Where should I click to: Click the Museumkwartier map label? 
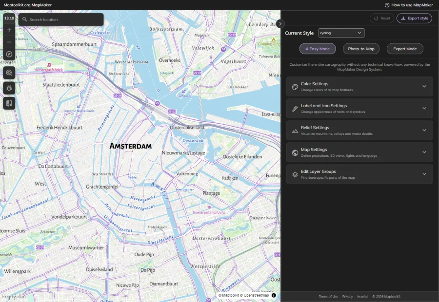86,248
